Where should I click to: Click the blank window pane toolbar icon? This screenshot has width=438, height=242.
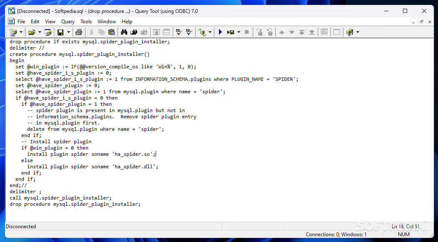[337, 32]
